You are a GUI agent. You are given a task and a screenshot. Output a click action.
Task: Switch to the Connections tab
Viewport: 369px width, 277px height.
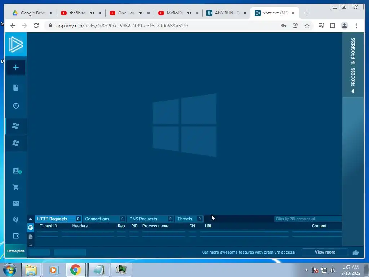point(105,219)
